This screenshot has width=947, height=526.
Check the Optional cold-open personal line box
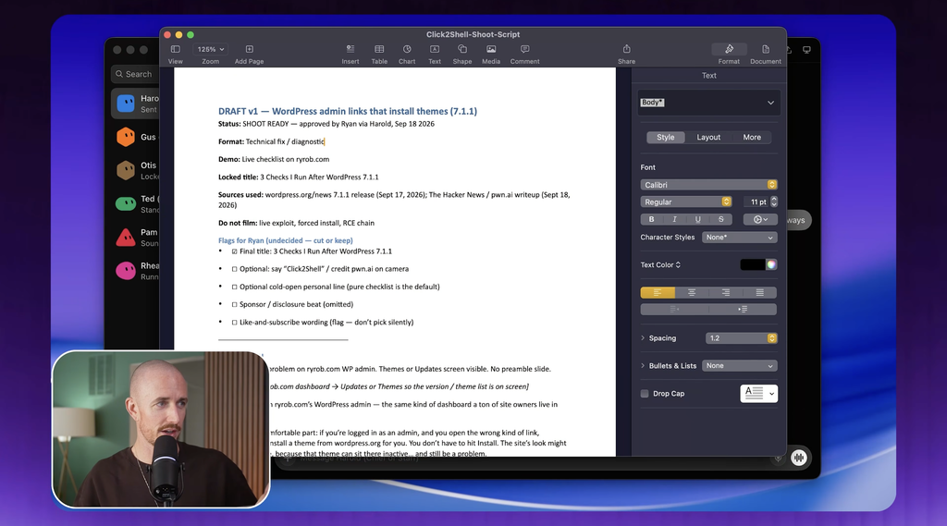[x=234, y=287]
